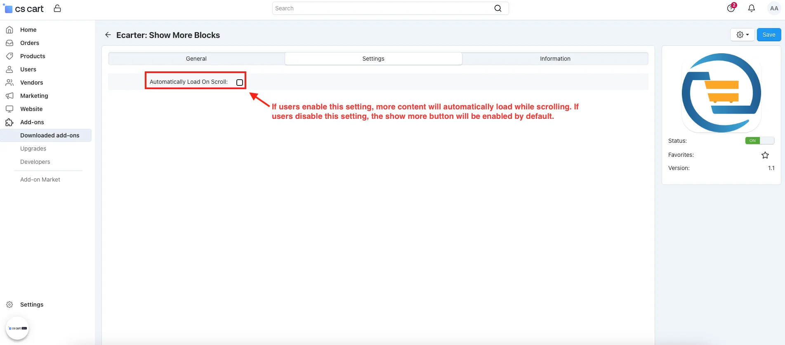Switch to the Information tab
This screenshot has height=345, width=785.
point(555,59)
